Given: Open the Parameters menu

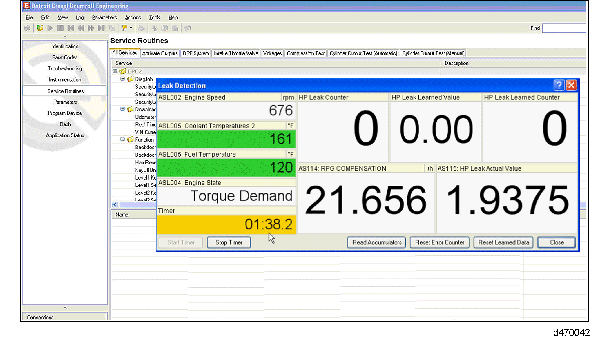Looking at the screenshot, I should (x=104, y=17).
